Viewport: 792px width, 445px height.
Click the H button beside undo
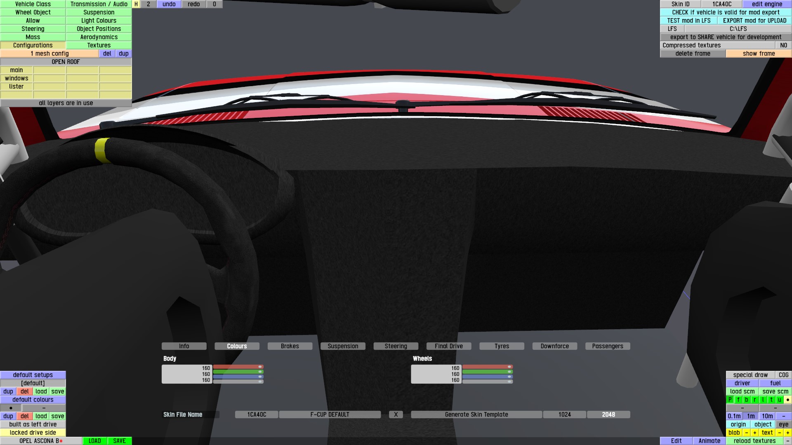point(136,4)
